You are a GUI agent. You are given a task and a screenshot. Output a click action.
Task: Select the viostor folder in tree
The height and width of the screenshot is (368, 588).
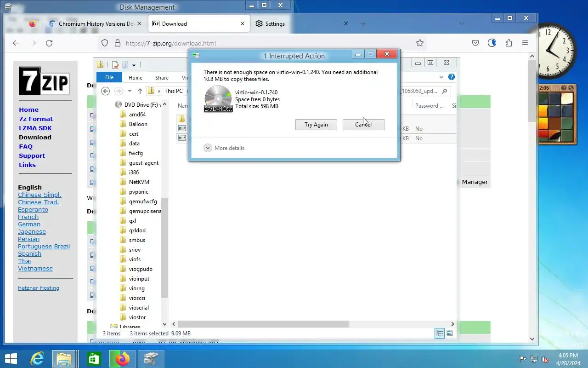(137, 317)
